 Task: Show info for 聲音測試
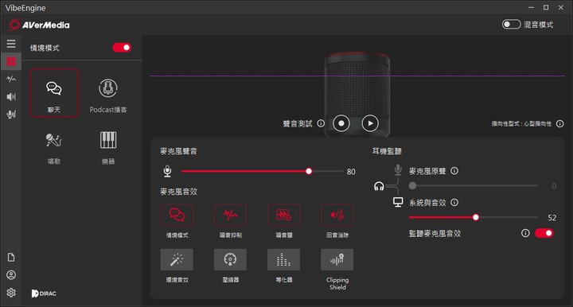pos(321,123)
